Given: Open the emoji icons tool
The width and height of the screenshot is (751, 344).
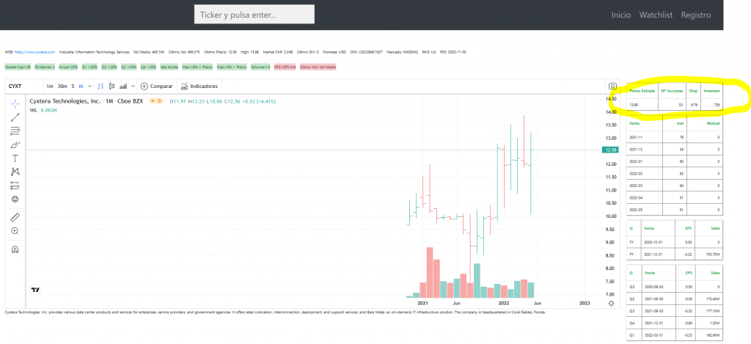Looking at the screenshot, I should (15, 199).
